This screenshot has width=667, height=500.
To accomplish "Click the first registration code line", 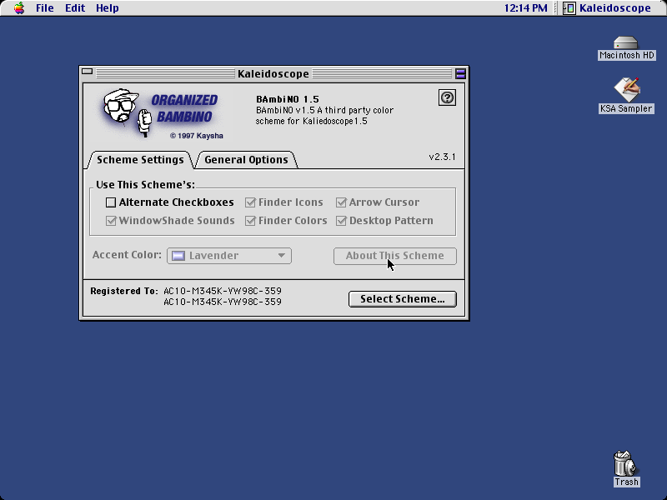I will [223, 291].
